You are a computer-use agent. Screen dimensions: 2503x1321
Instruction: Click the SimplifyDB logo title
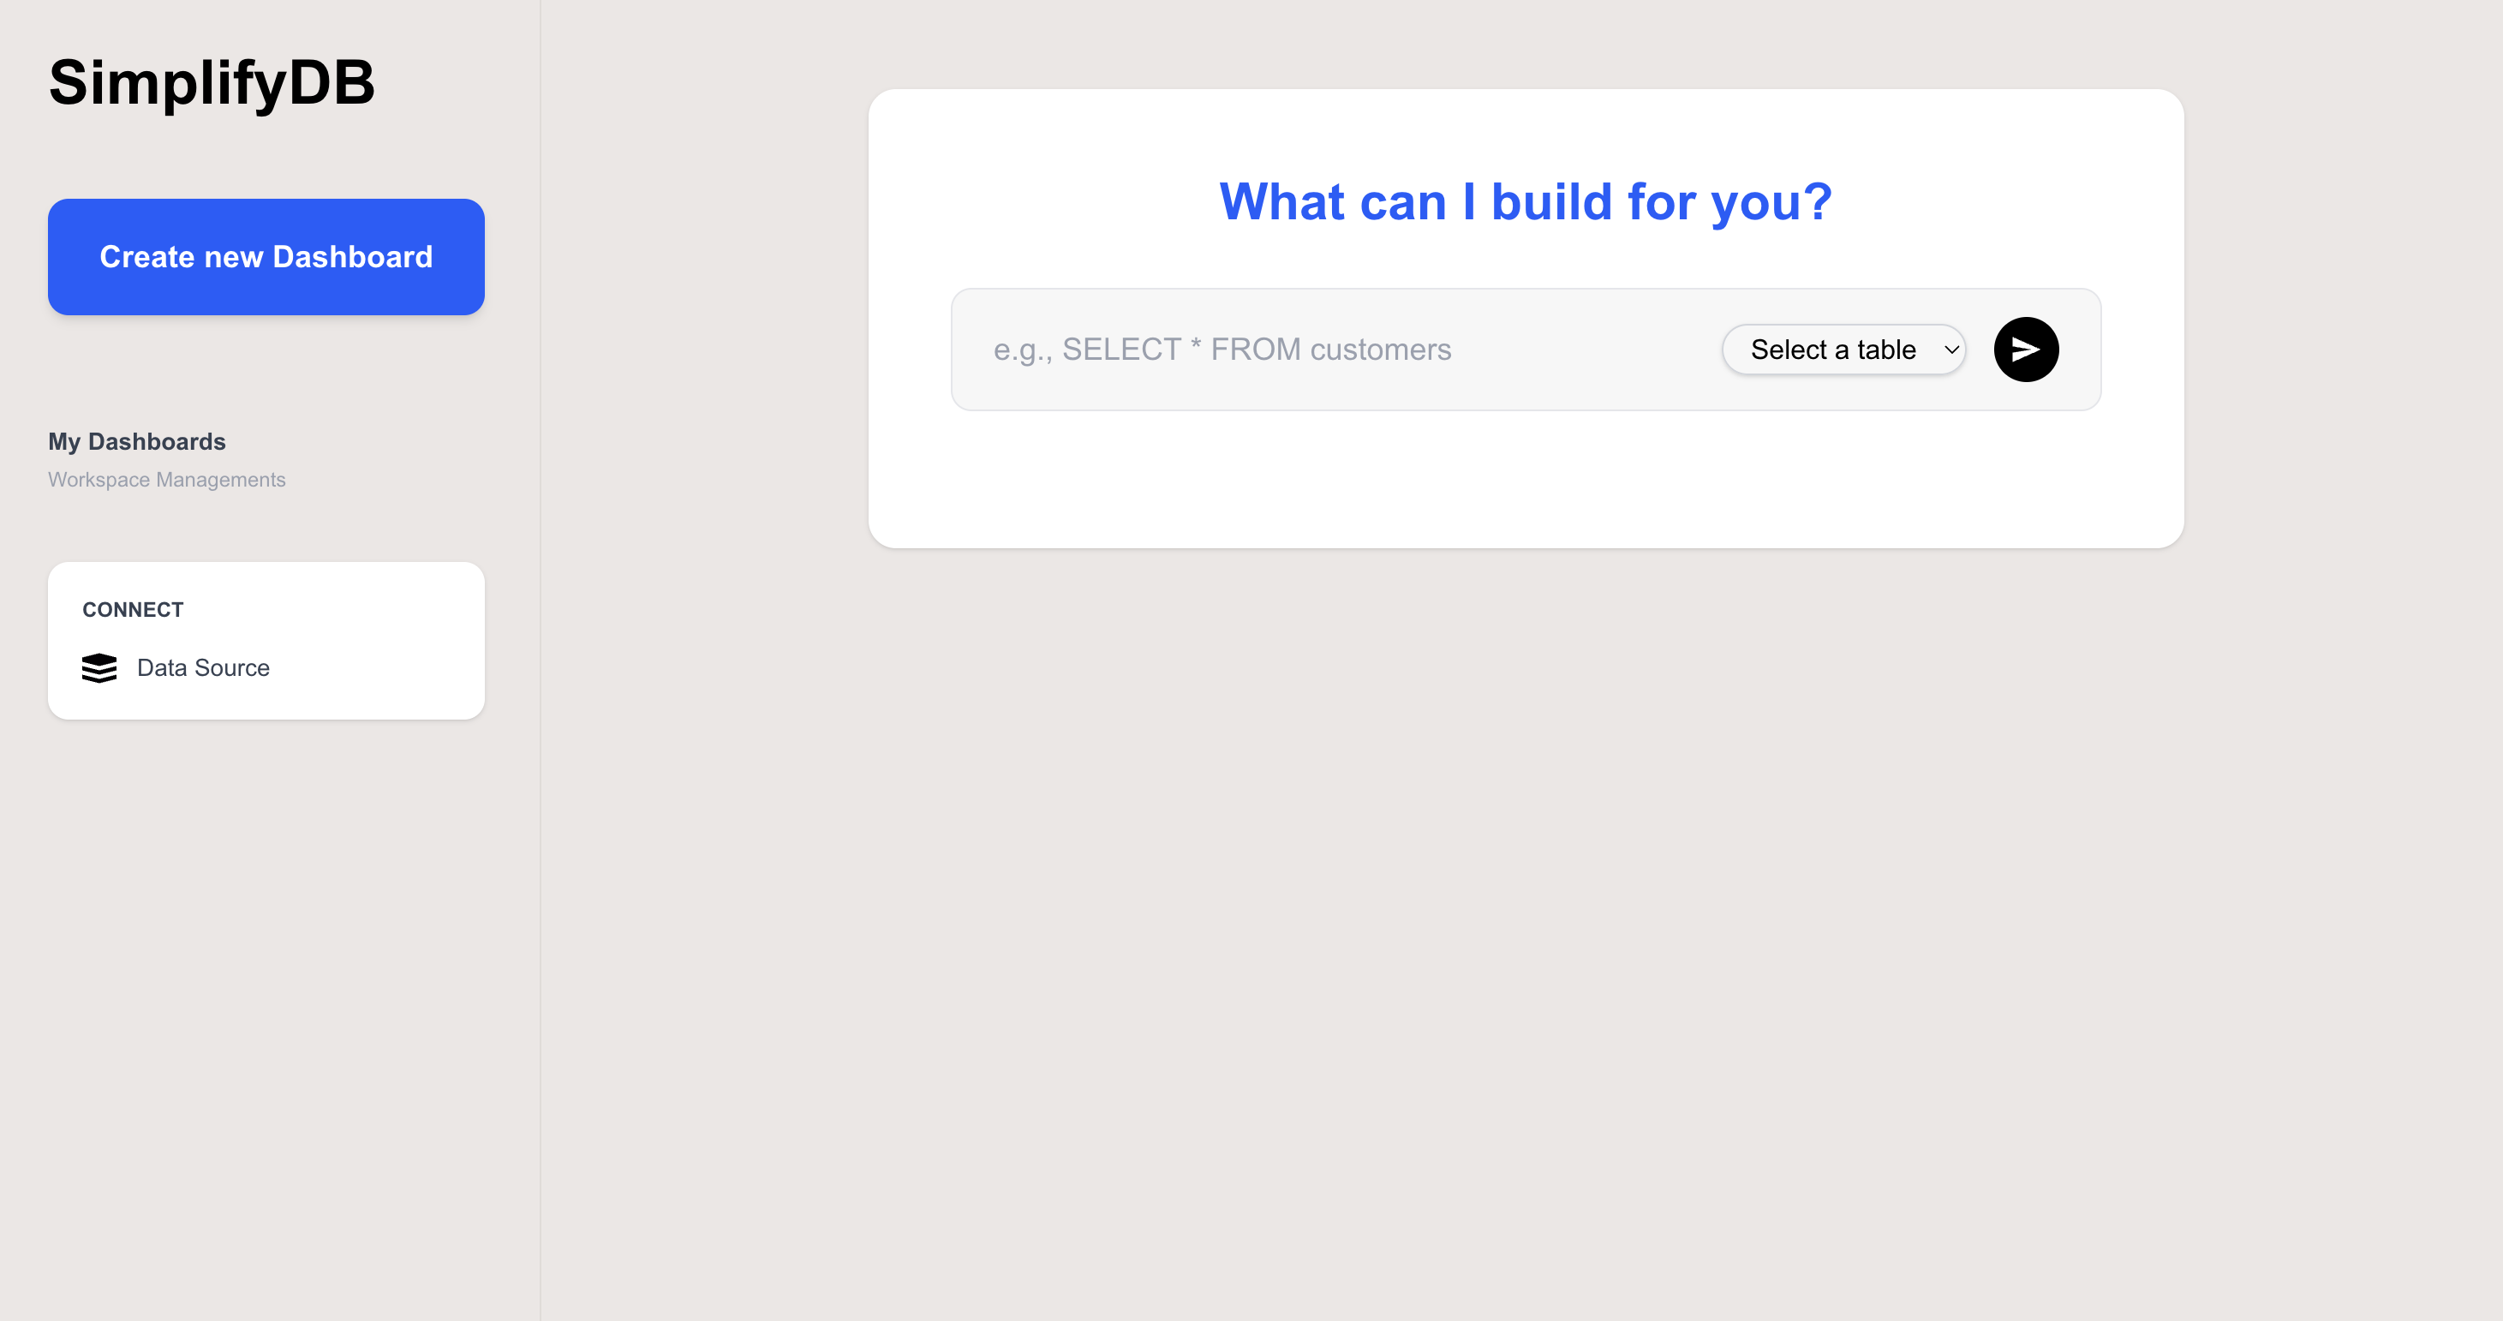212,82
